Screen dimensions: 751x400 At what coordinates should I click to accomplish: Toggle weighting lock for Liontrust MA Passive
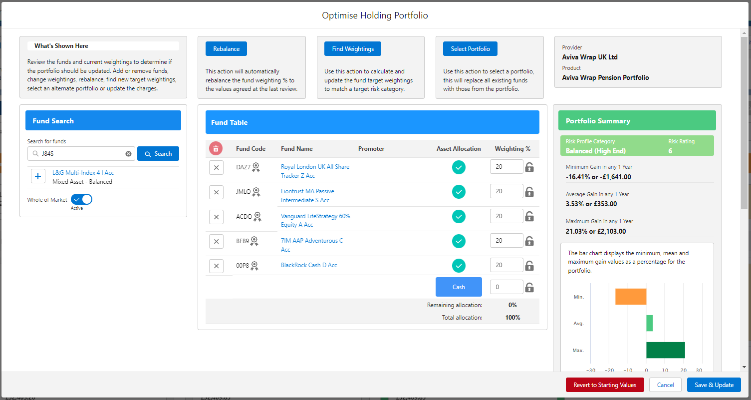click(x=530, y=192)
